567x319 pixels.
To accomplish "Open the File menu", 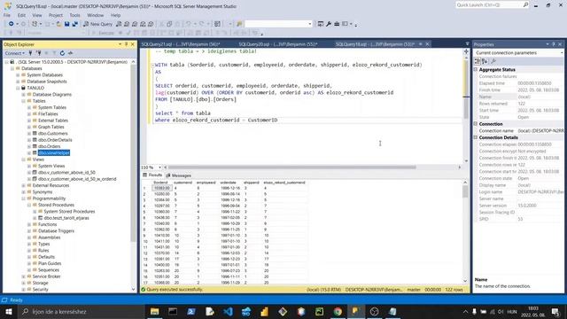I will coord(7,15).
